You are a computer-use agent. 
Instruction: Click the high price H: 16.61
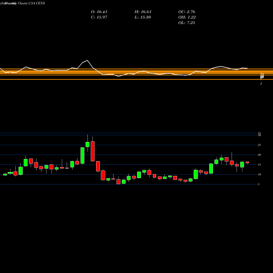click(x=143, y=12)
